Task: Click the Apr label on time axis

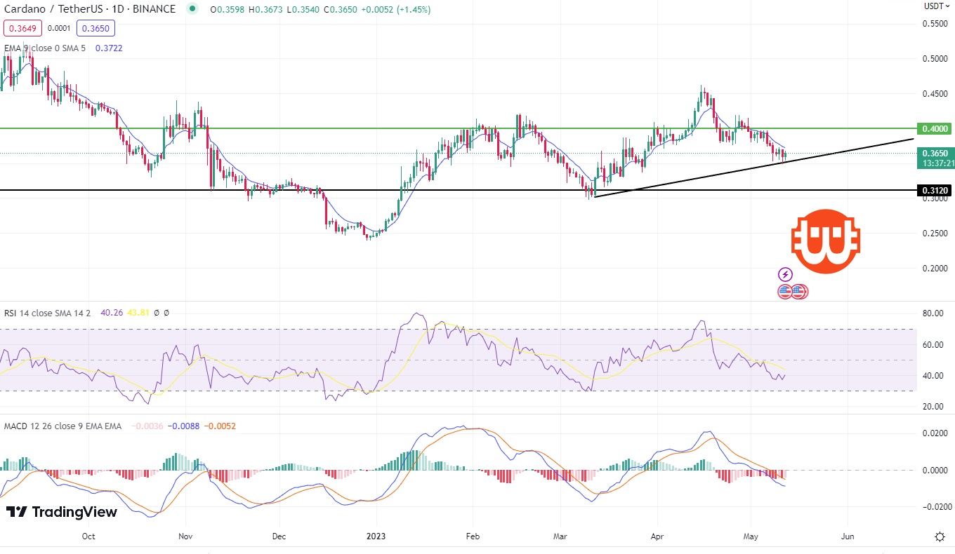Action: coord(657,536)
